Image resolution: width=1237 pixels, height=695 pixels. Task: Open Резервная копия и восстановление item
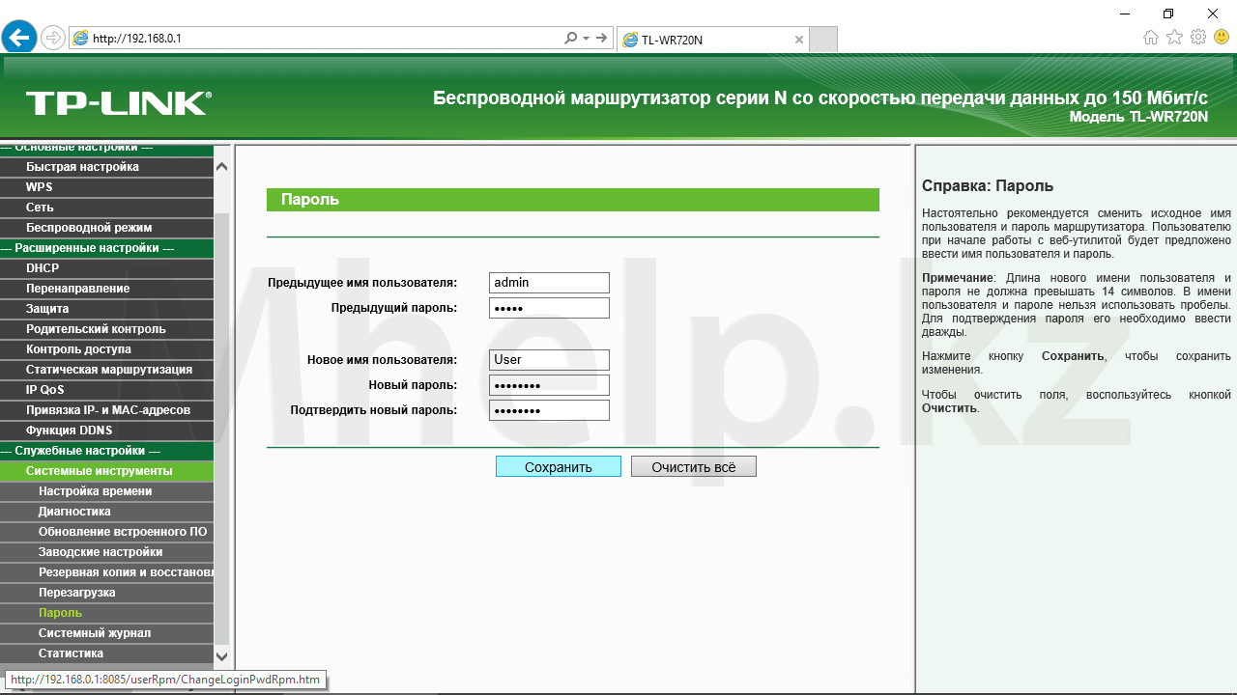[x=106, y=572]
